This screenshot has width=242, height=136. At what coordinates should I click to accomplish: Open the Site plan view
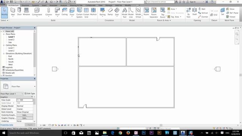coord(10,42)
